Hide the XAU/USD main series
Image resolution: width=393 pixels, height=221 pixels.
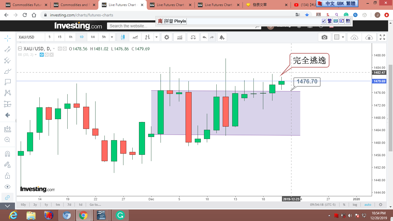60,49
